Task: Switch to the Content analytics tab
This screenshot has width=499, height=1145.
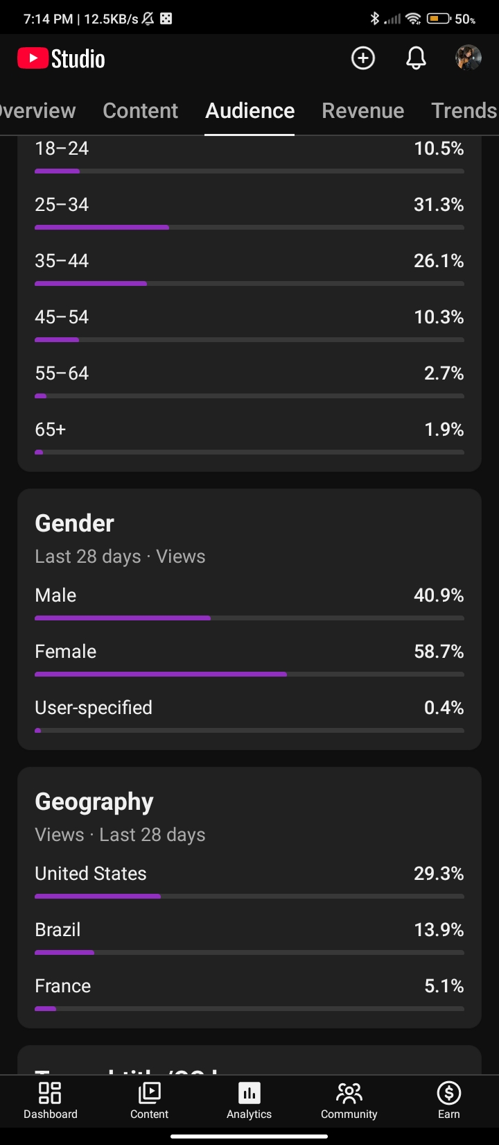Action: [141, 110]
